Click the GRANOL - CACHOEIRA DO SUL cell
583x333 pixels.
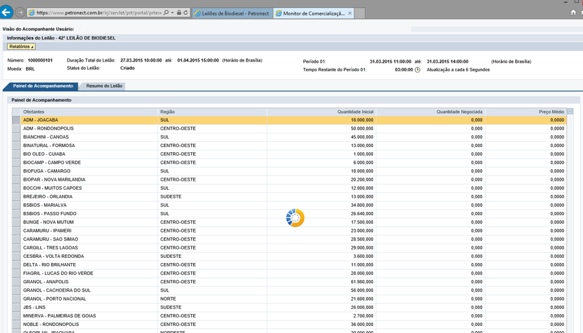(x=89, y=290)
